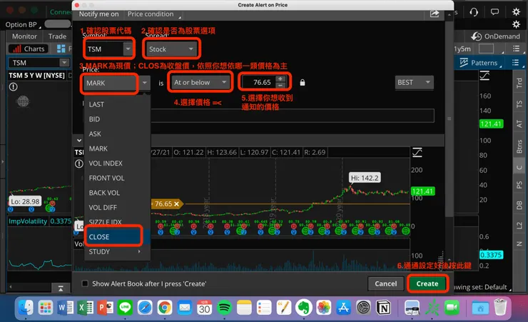
Task: Click the OnDemand clock icon button
Action: [x=495, y=36]
